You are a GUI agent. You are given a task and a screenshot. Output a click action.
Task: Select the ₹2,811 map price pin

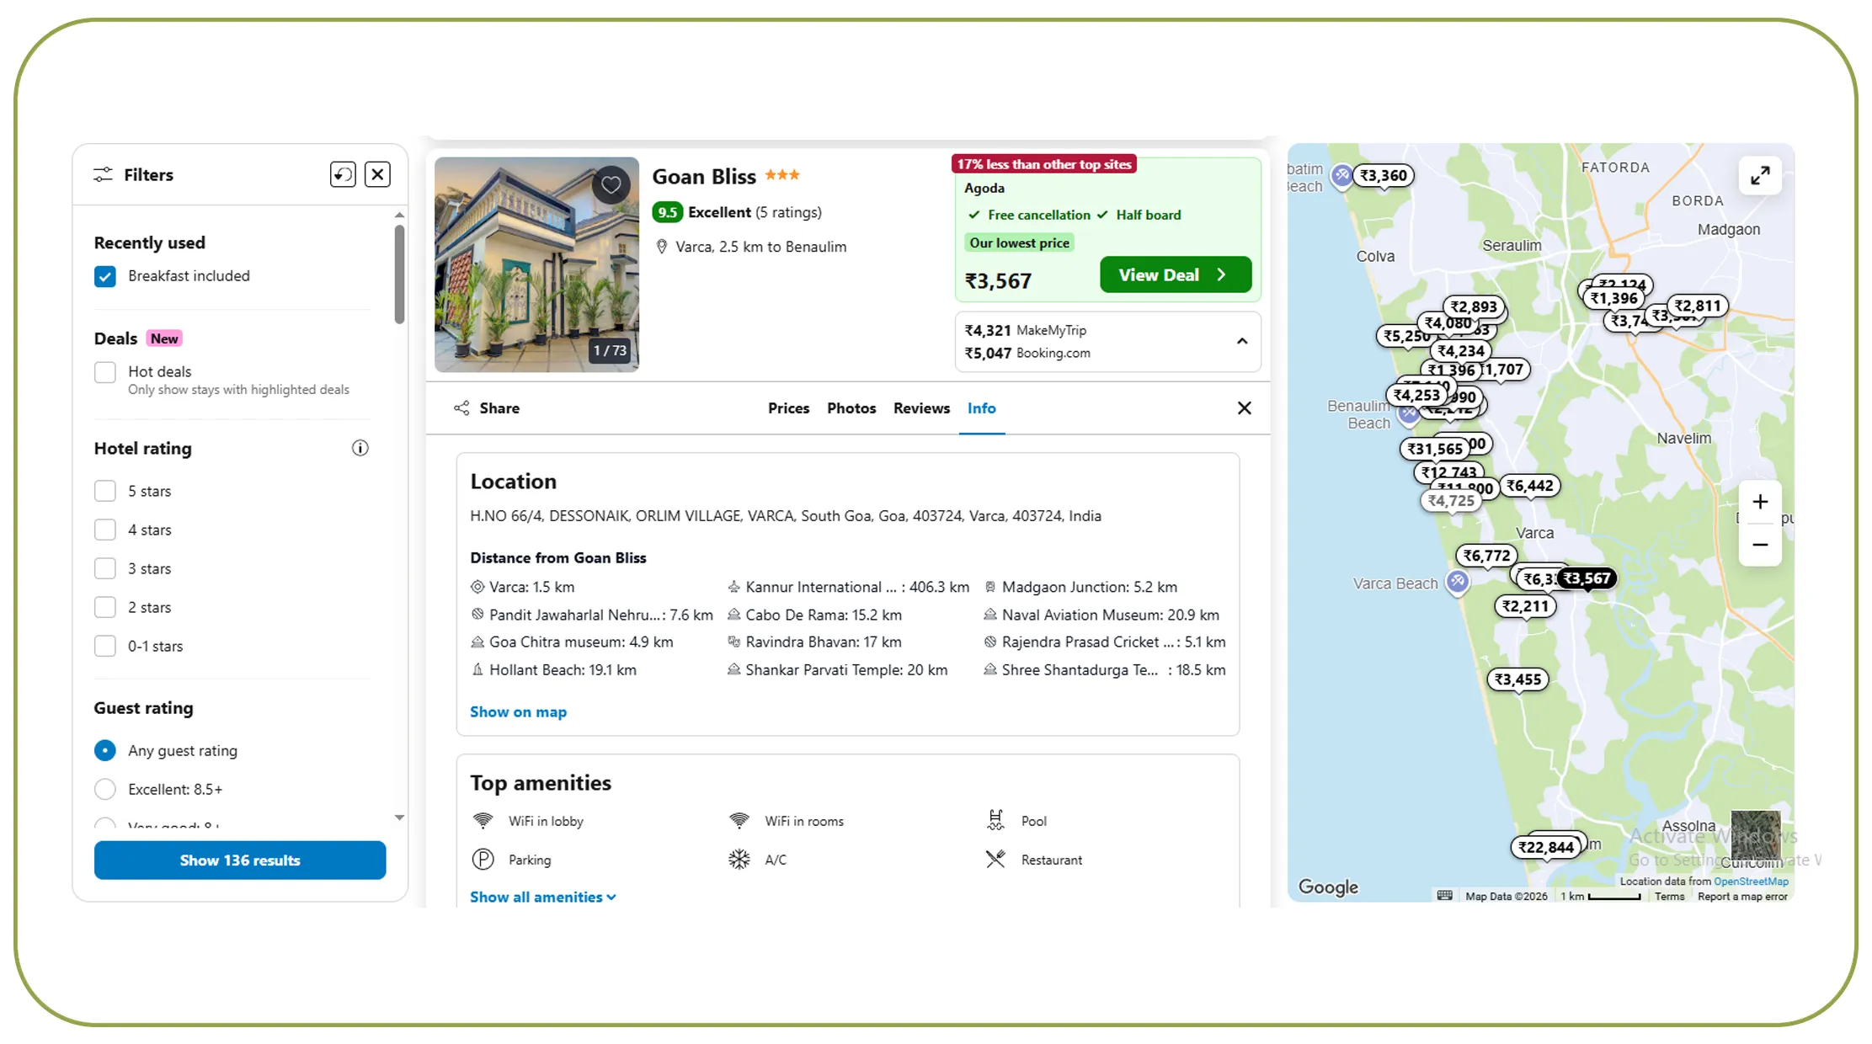(1697, 306)
